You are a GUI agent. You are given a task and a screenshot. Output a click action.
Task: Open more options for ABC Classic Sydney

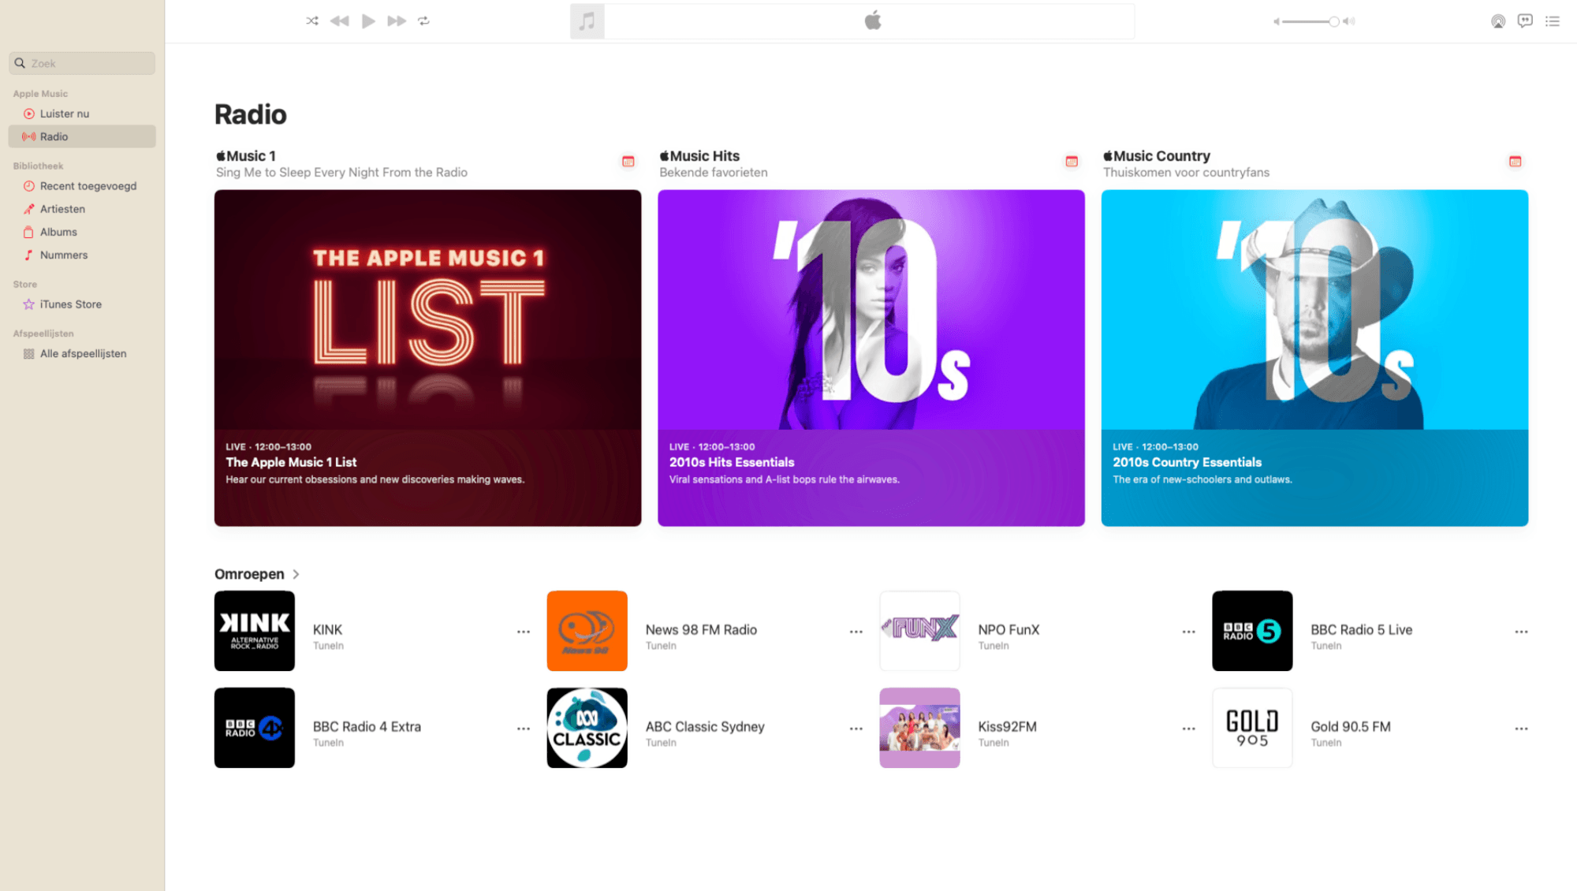click(x=856, y=729)
